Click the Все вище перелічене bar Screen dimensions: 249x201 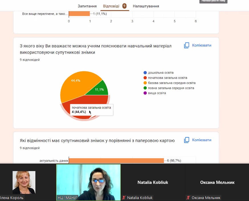coord(79,13)
